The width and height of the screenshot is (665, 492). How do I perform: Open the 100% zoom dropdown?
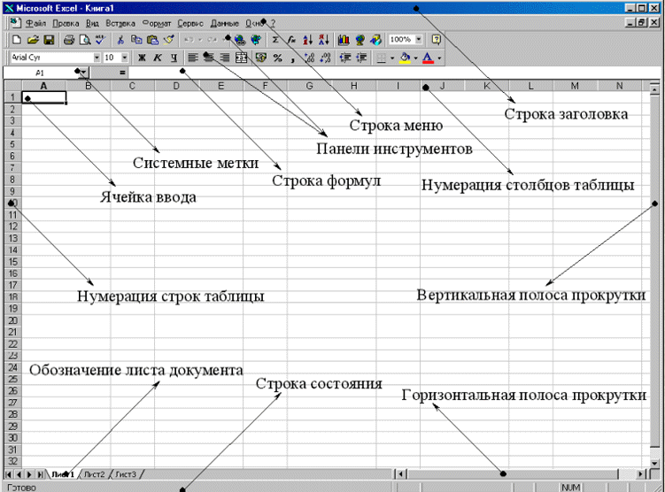point(419,40)
